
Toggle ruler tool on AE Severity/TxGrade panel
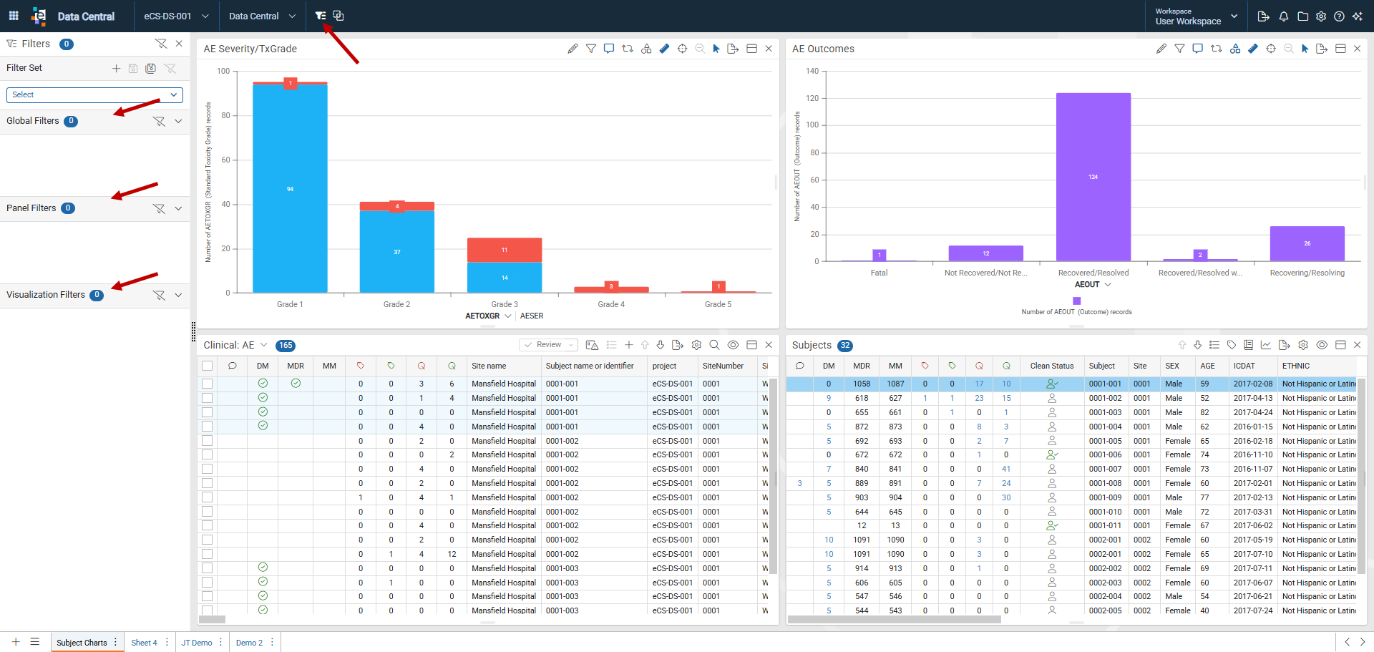tap(664, 49)
